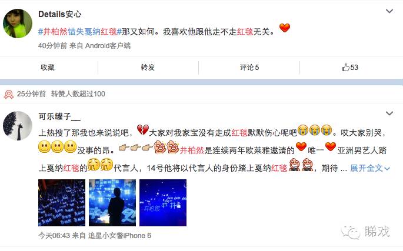The height and width of the screenshot is (251, 403).
Task: Select 转发 to repost
Action: click(148, 68)
